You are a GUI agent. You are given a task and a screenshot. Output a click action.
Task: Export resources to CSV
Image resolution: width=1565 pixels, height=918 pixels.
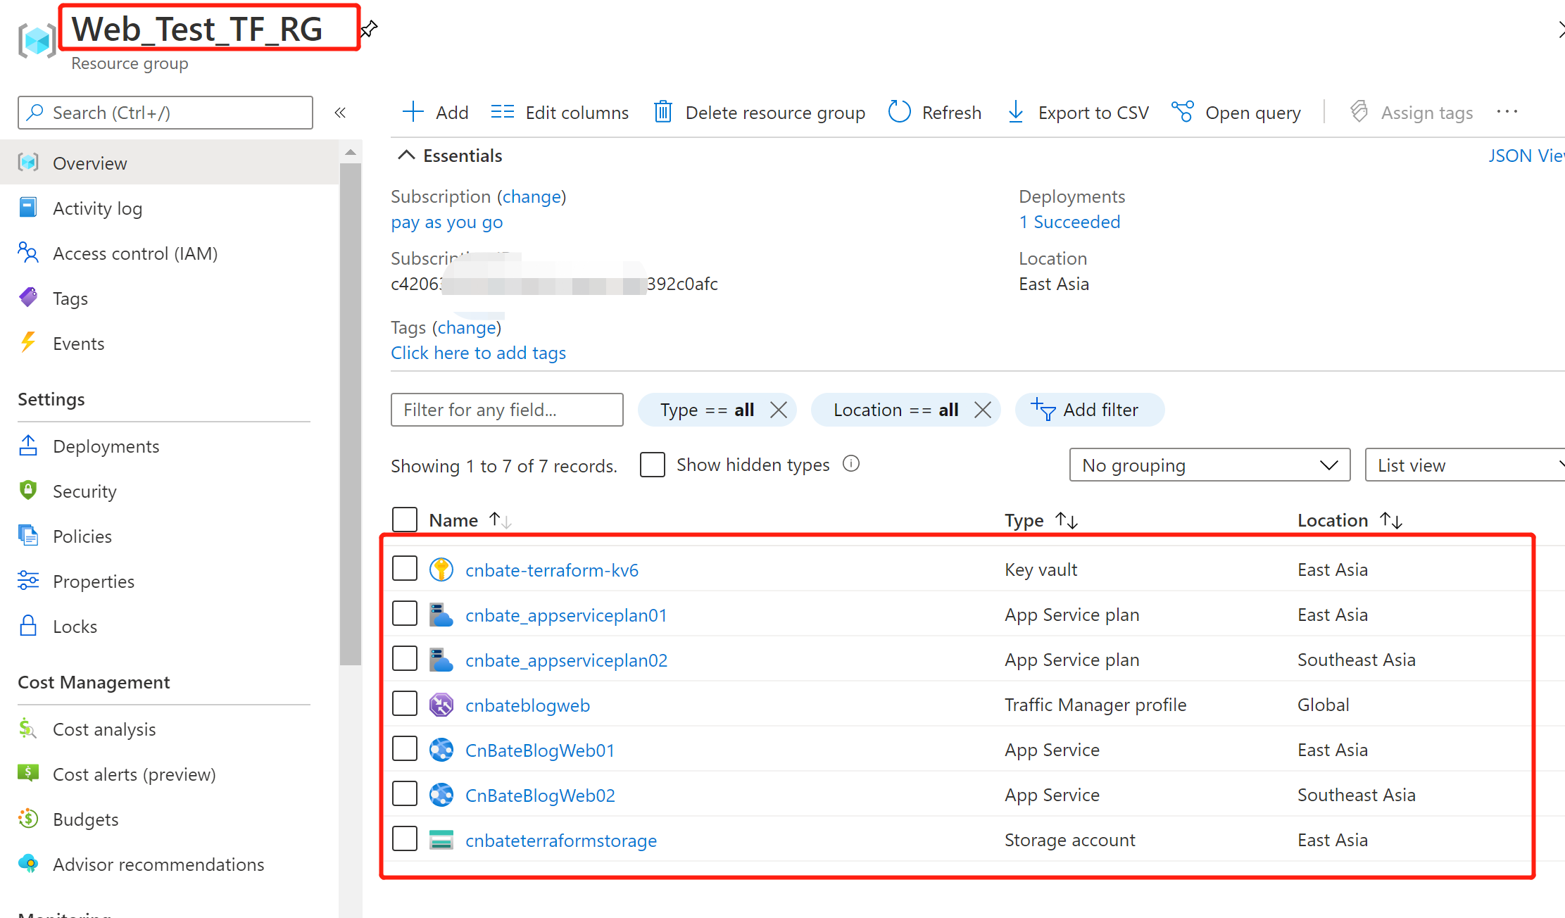tap(1079, 113)
